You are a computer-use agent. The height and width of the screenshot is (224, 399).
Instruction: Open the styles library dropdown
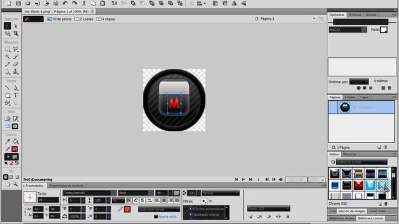tap(362, 162)
